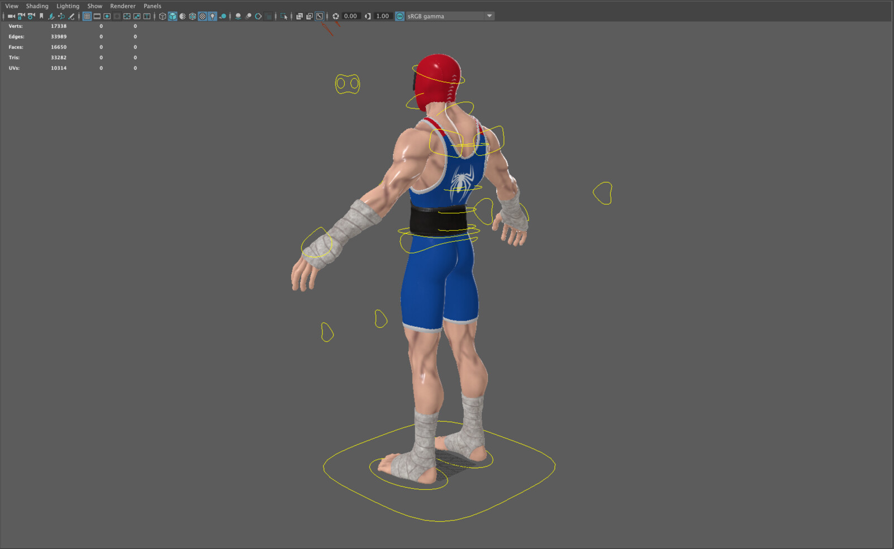Toggle the Resolution Gate icon
This screenshot has width=894, height=549.
point(107,16)
